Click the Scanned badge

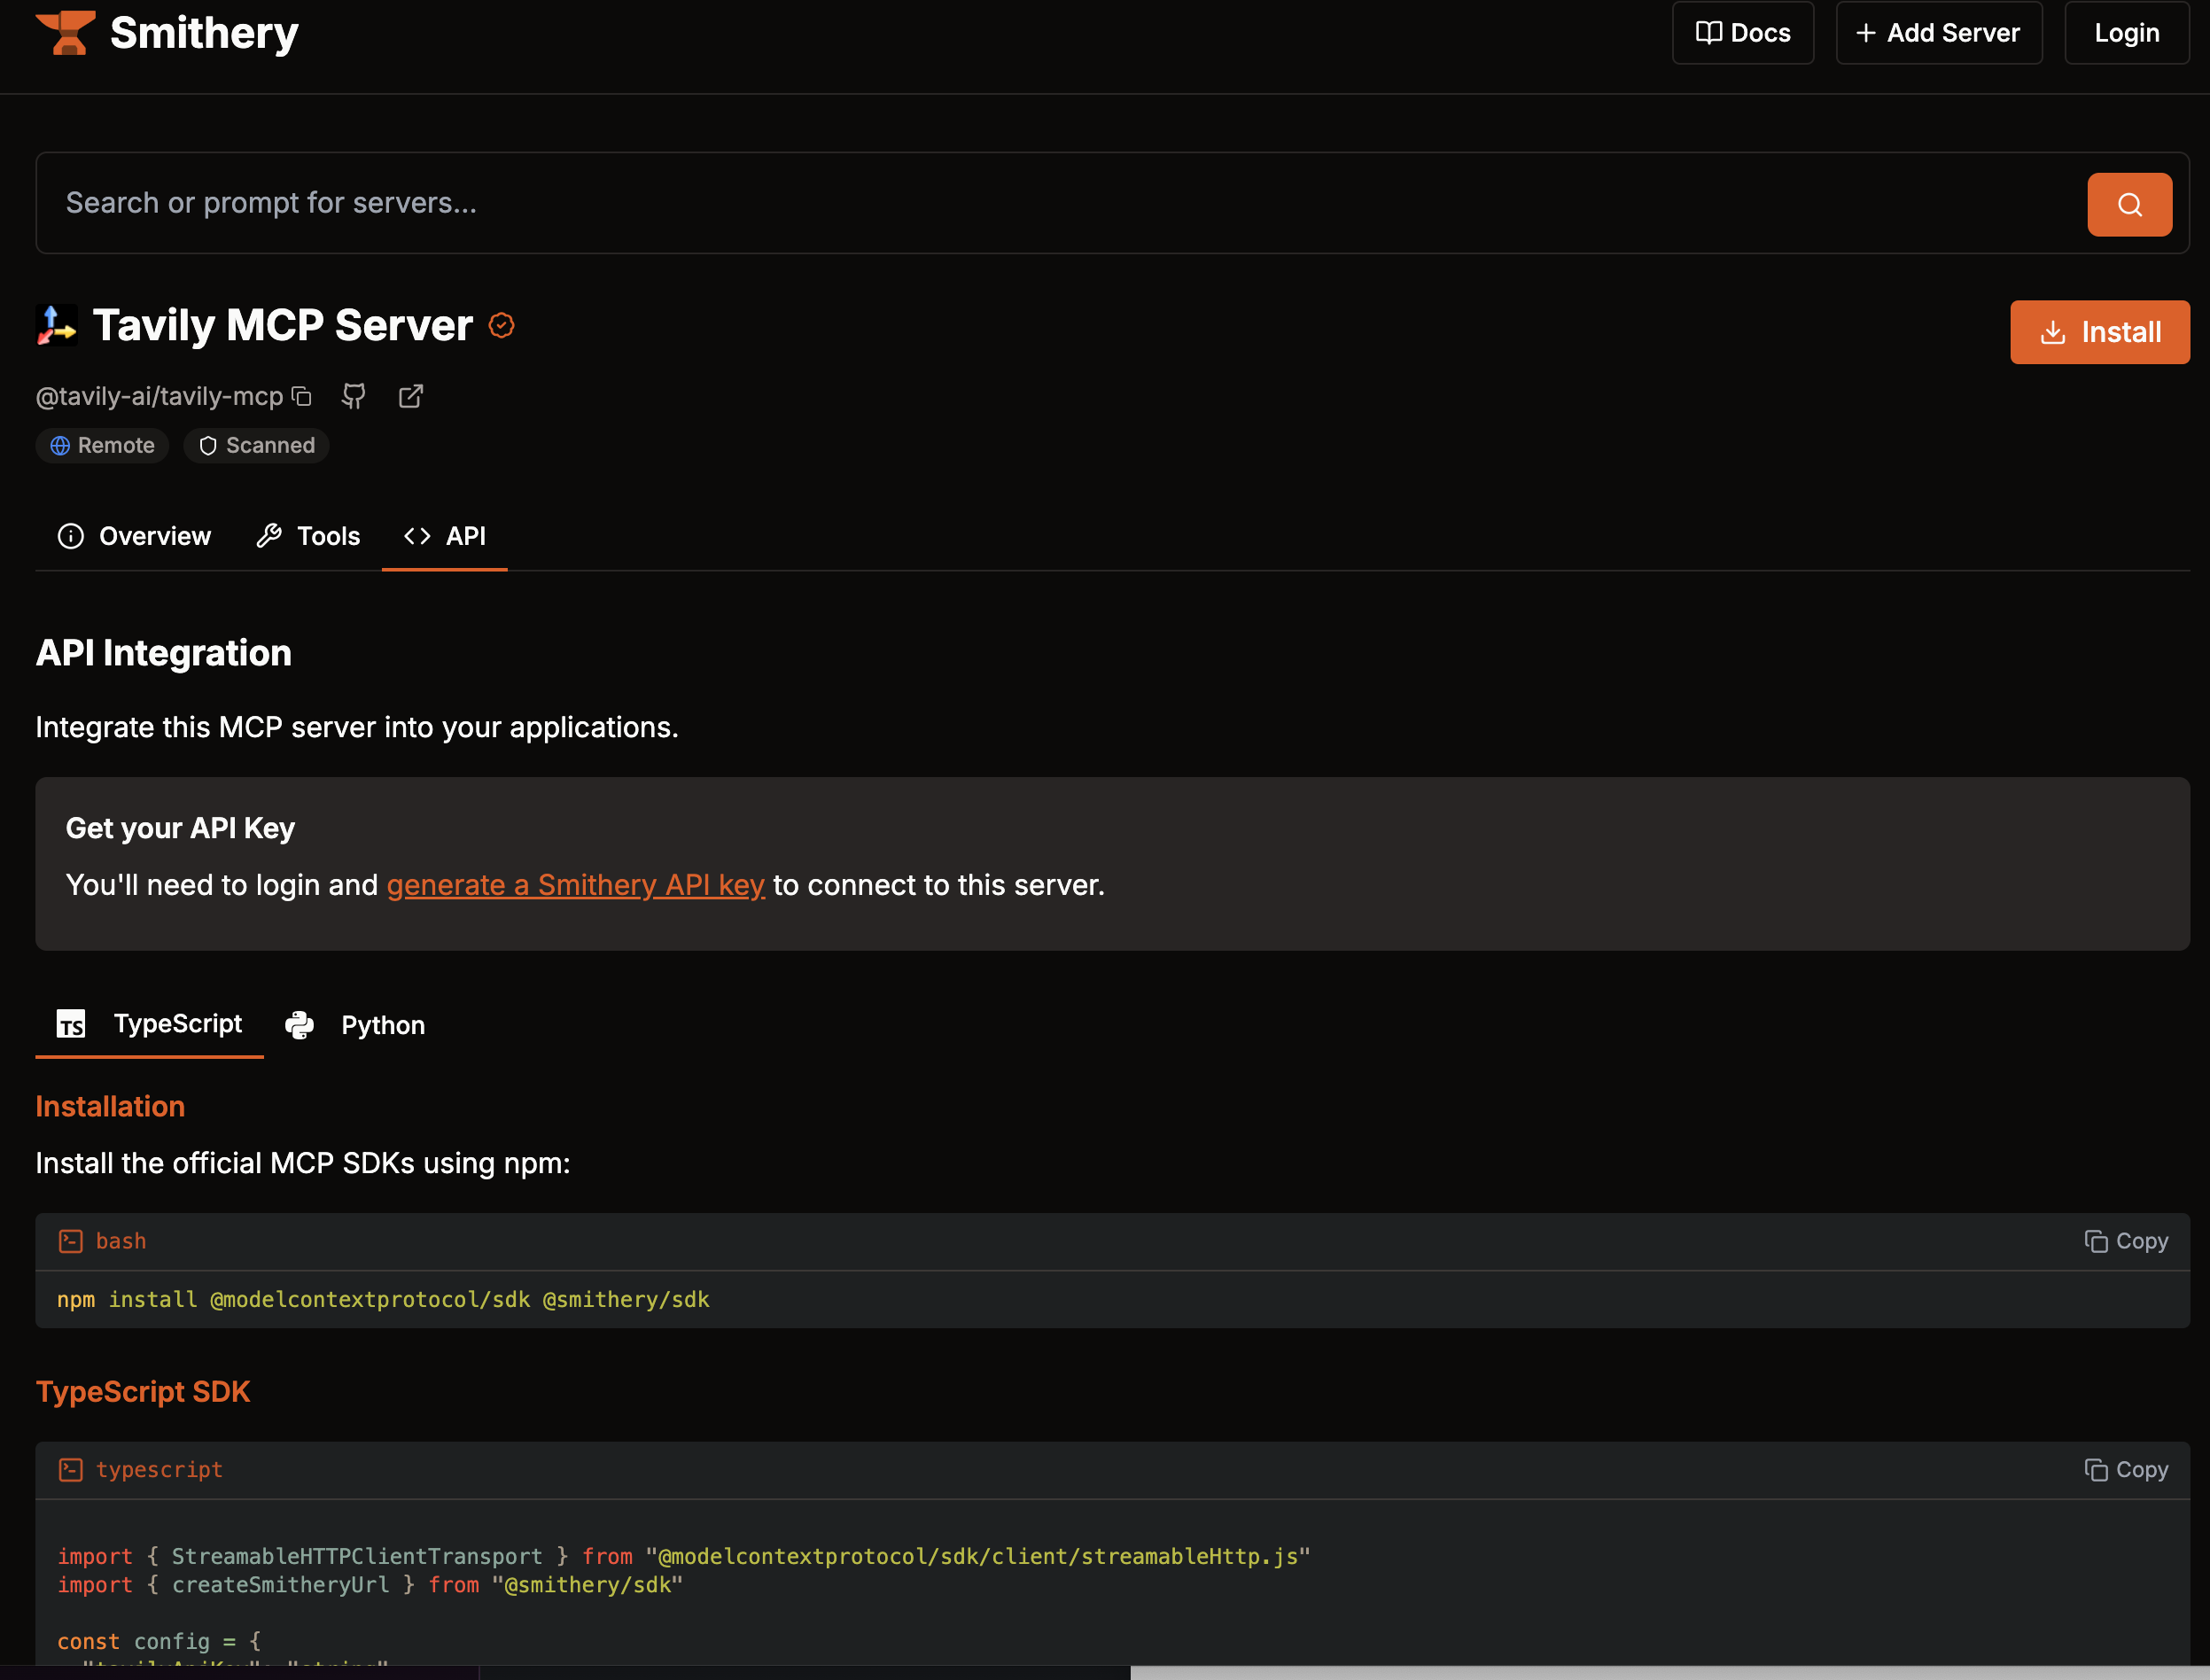(256, 446)
